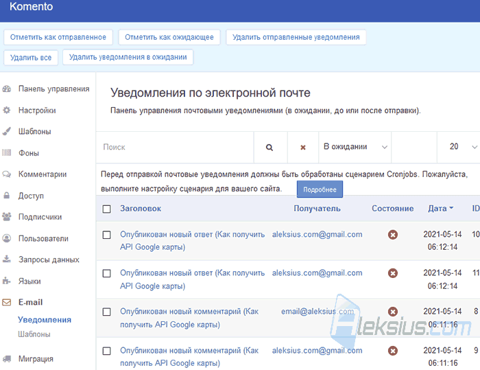Toggle the select-all checkbox in table header
Screen dimensions: 480x370
(106, 209)
